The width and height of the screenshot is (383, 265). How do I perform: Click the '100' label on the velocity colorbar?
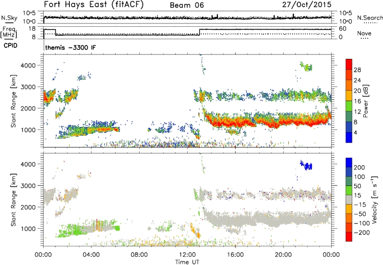click(360, 177)
